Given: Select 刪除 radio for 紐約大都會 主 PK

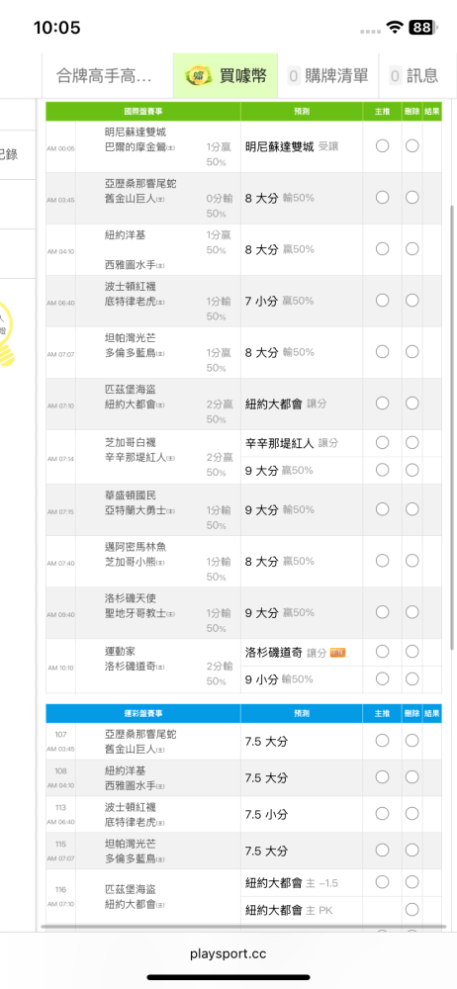Looking at the screenshot, I should (412, 910).
